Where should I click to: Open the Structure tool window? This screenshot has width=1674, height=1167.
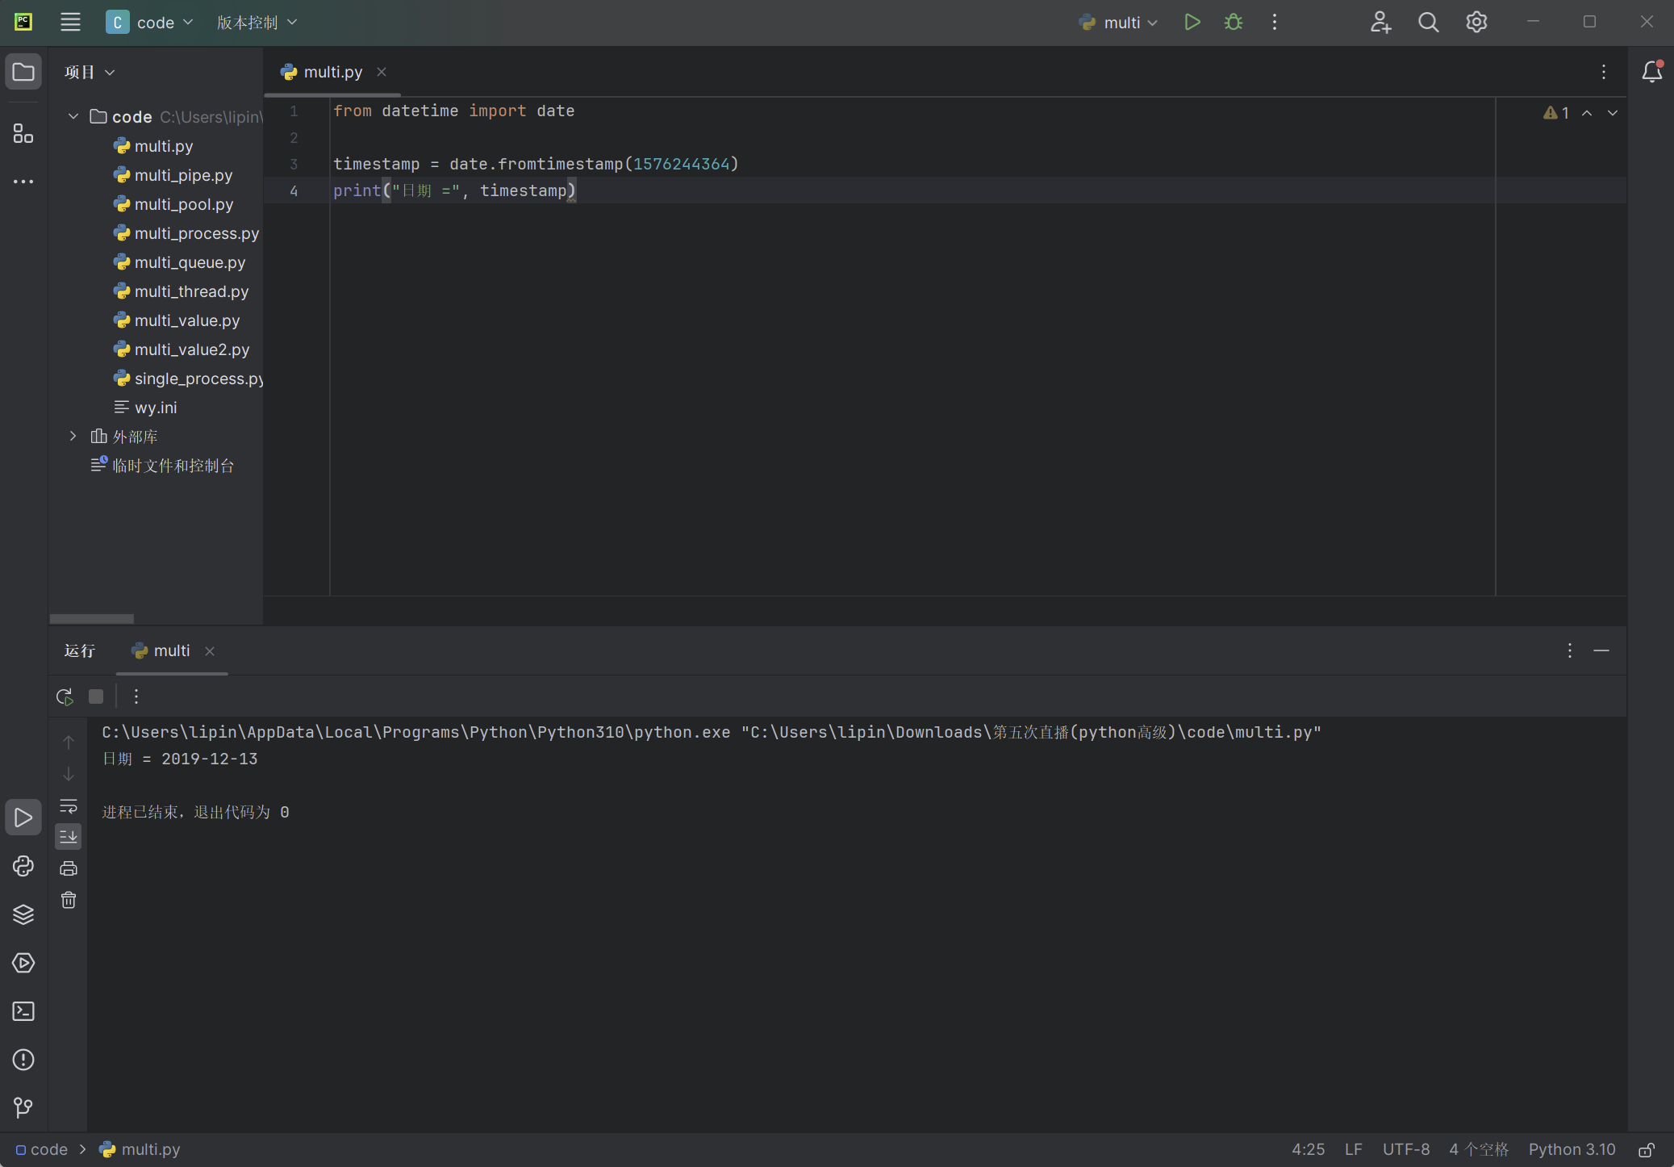[x=23, y=133]
